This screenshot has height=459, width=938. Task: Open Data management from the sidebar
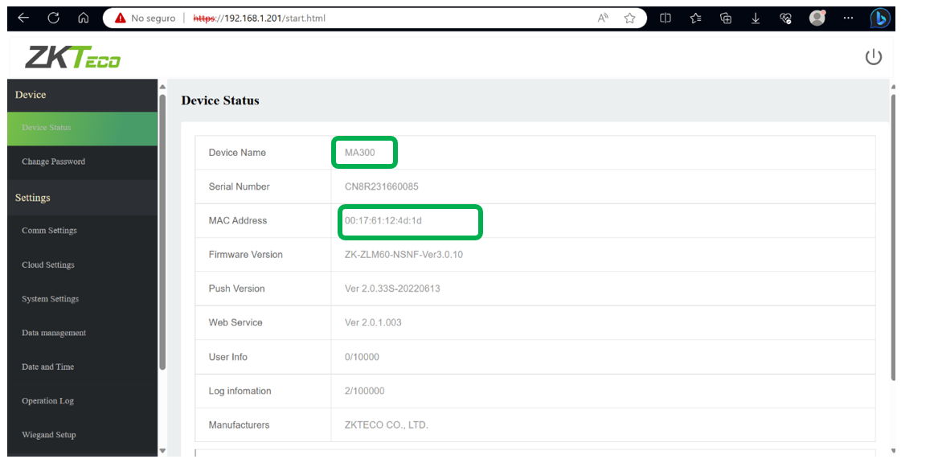[x=53, y=333]
